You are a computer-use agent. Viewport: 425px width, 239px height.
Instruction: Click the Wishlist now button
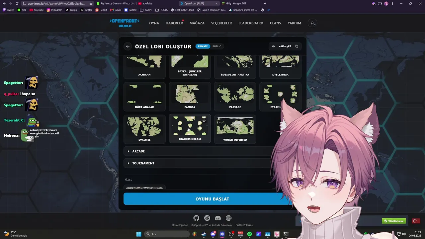394,221
